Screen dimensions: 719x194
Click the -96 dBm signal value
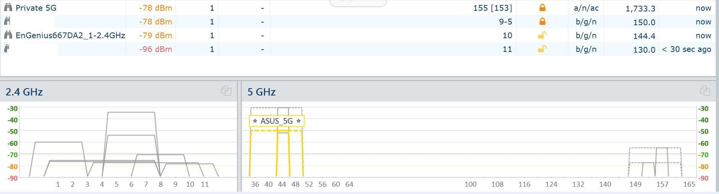pos(155,49)
